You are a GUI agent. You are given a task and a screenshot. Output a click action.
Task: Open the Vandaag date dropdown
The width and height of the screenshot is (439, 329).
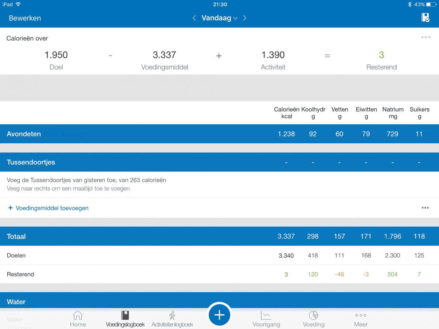[219, 18]
